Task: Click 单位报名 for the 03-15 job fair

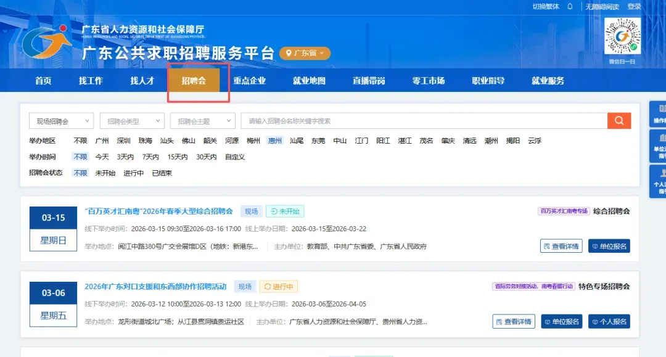Action: click(x=609, y=246)
